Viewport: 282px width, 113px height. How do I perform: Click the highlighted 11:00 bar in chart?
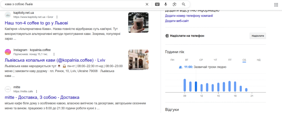tap(196, 86)
